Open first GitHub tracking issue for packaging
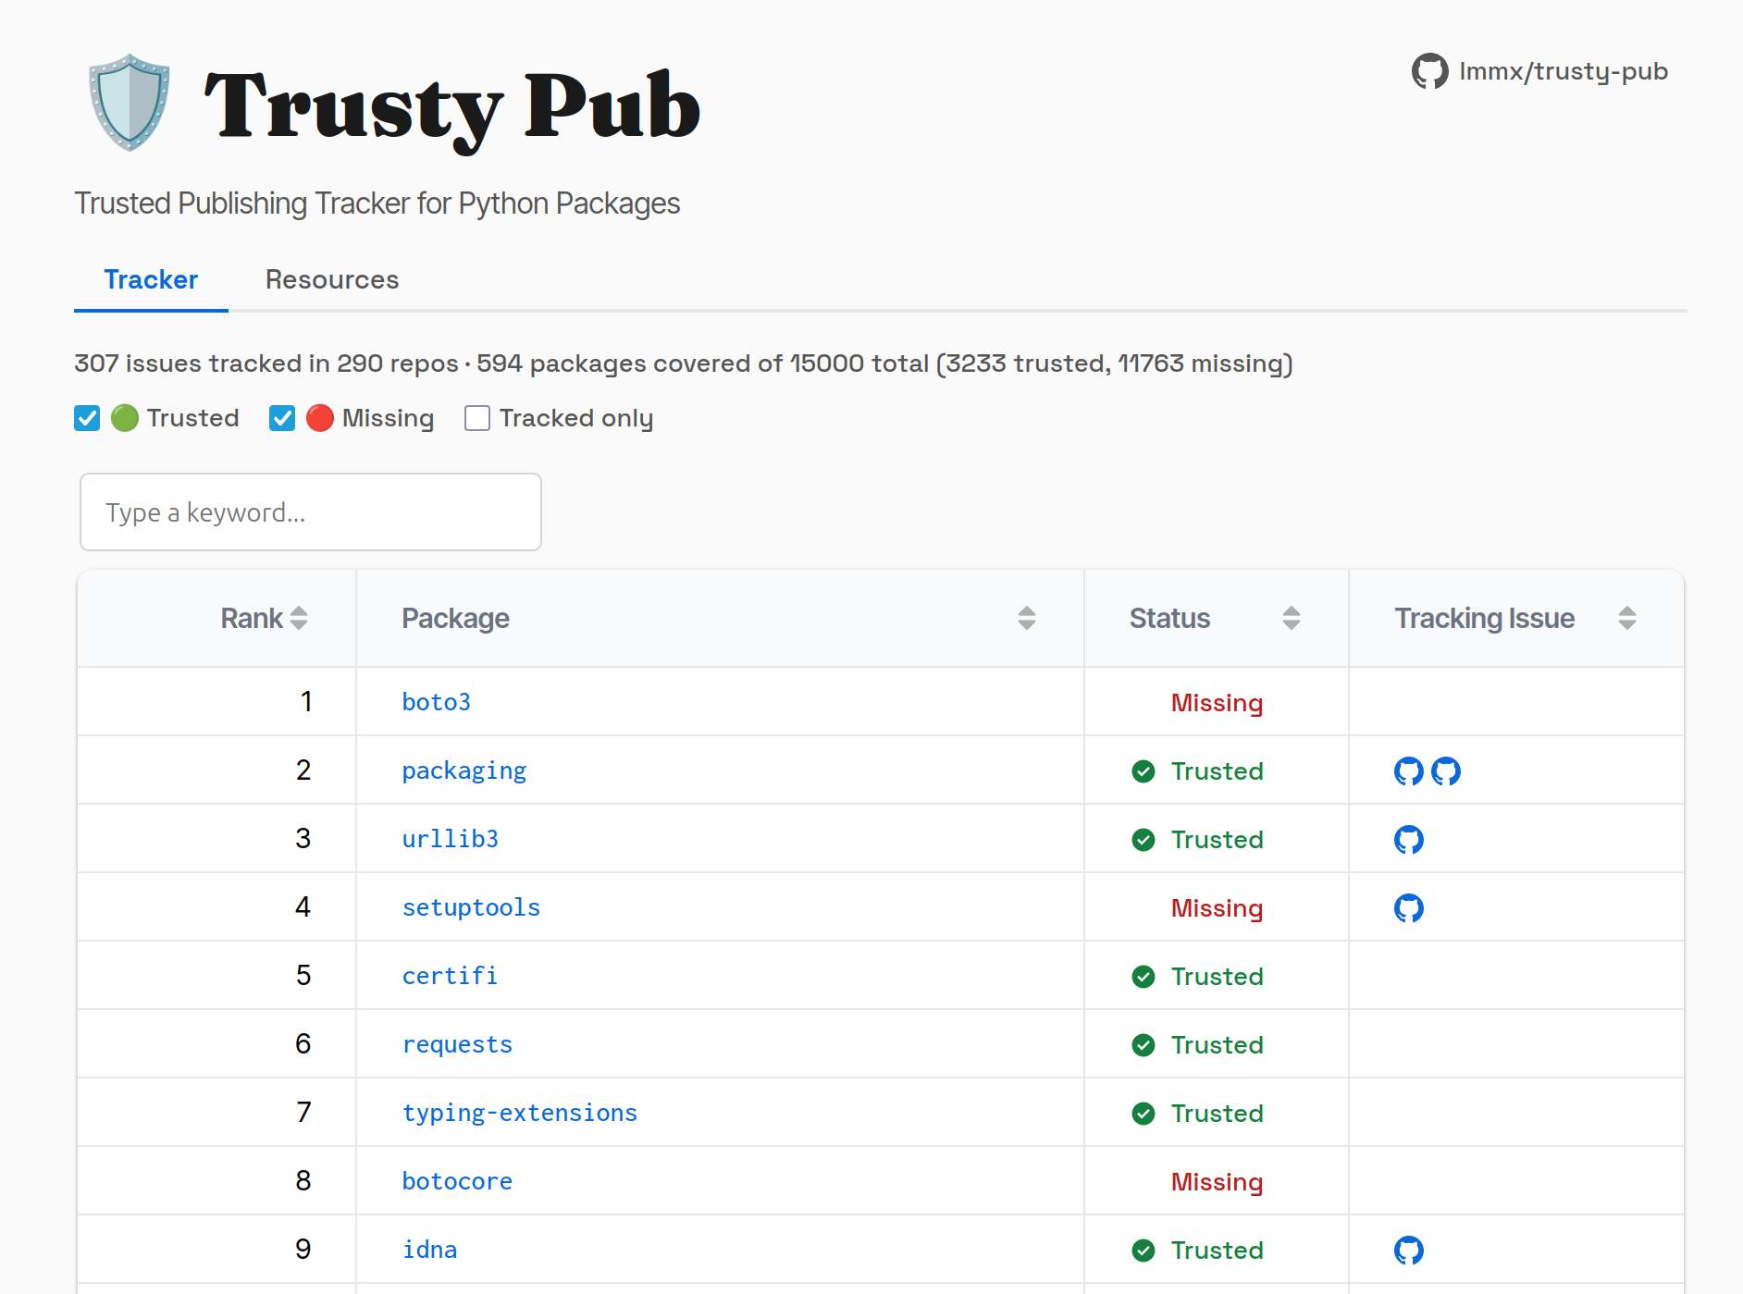This screenshot has height=1294, width=1743. pos(1408,770)
